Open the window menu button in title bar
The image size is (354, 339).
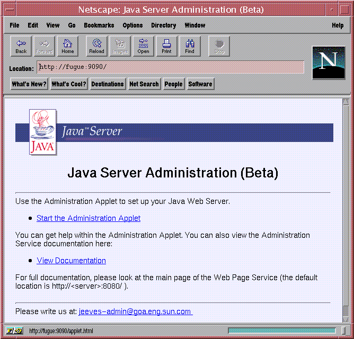tap(10, 10)
